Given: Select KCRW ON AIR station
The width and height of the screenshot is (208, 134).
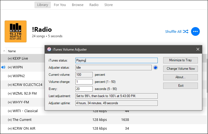Looking at the screenshot, I should click(104, 129).
